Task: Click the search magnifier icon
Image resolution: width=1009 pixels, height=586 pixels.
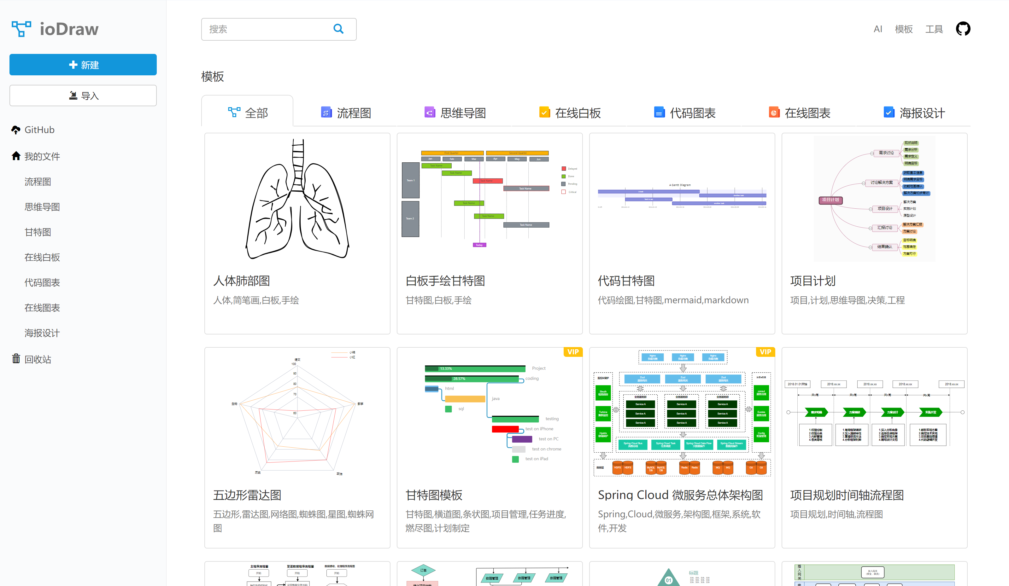Action: (338, 29)
